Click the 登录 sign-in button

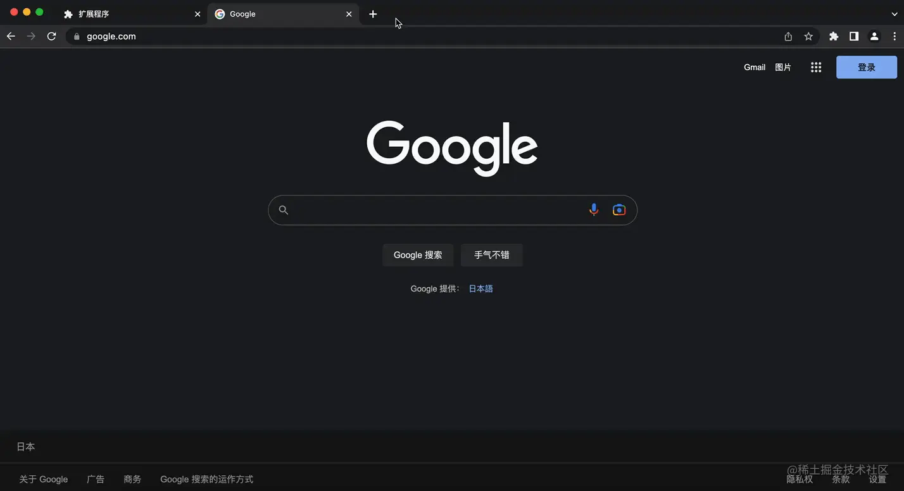867,67
